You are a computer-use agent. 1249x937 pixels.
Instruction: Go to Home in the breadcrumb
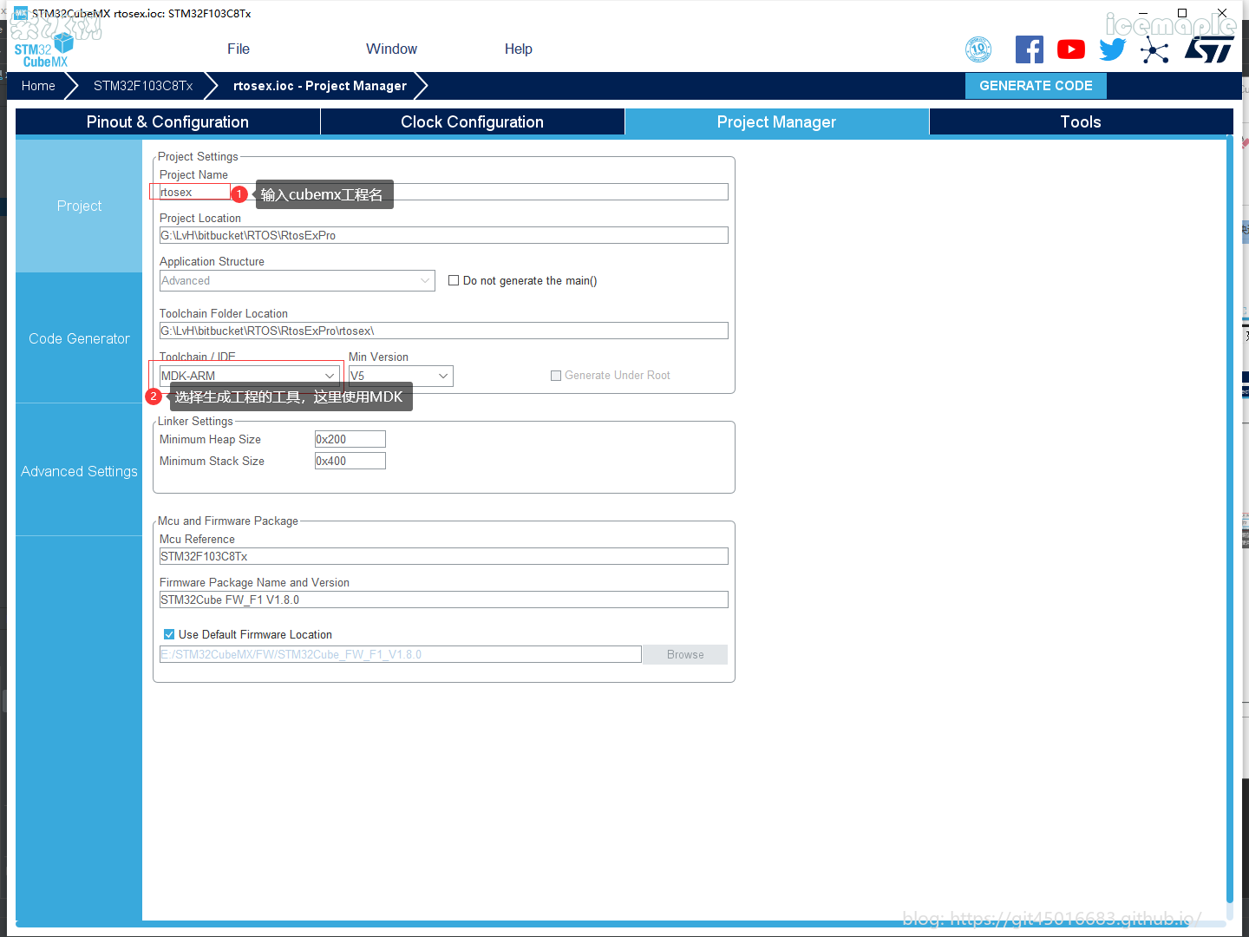pos(38,86)
